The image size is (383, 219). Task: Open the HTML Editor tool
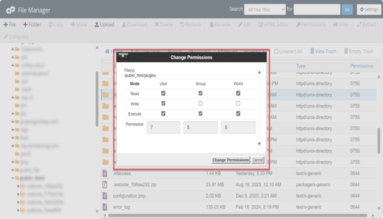coord(261,25)
